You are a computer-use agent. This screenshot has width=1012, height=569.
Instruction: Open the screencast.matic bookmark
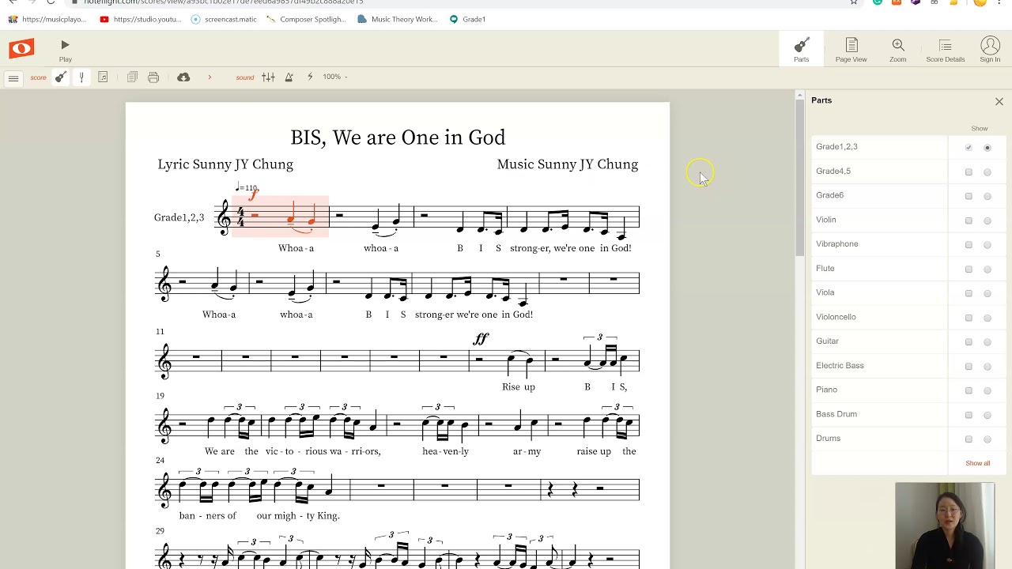[224, 19]
